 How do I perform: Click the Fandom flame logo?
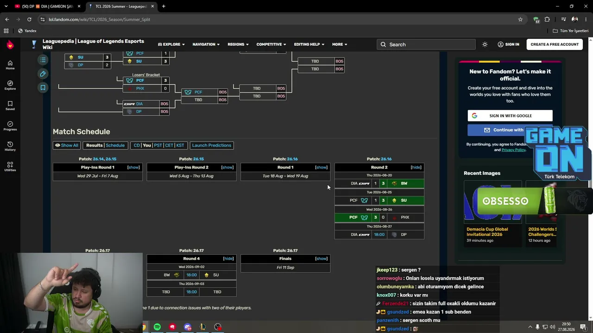(x=10, y=44)
